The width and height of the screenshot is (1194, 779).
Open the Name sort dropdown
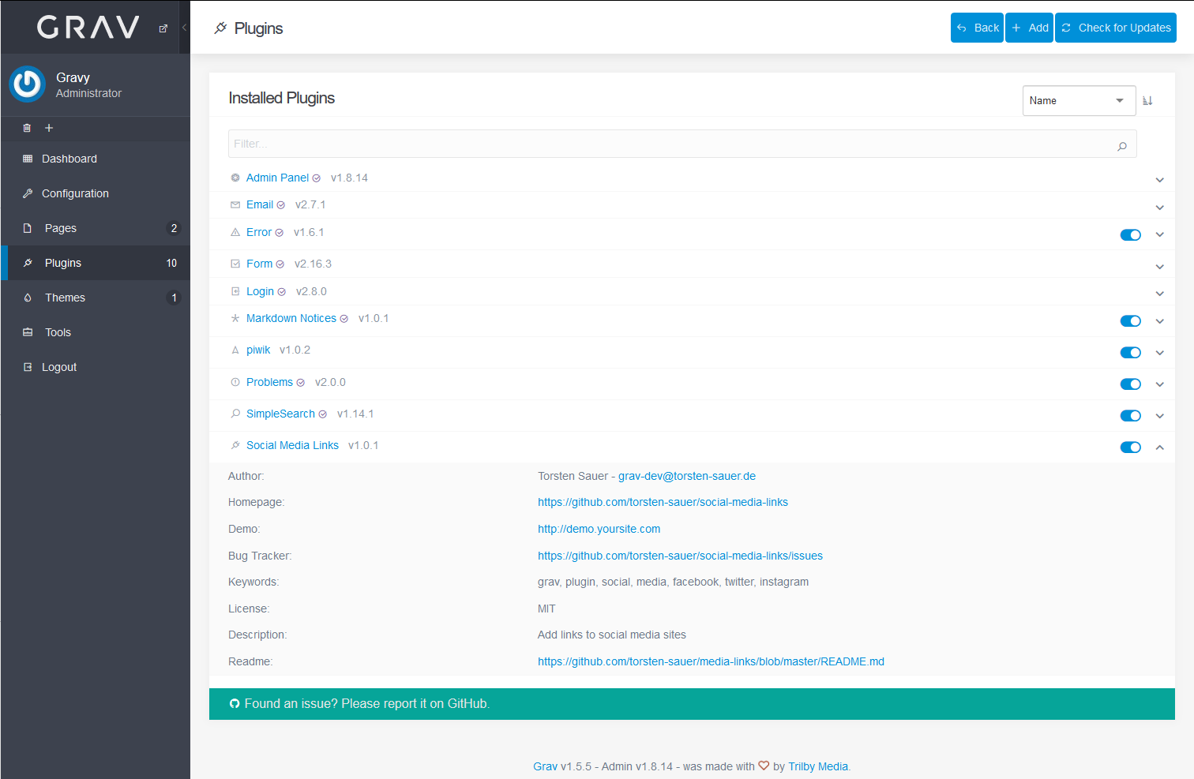point(1079,100)
